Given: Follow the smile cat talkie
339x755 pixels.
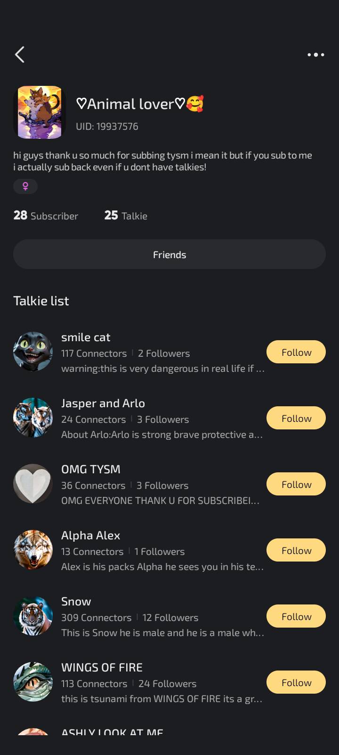Looking at the screenshot, I should (x=296, y=352).
